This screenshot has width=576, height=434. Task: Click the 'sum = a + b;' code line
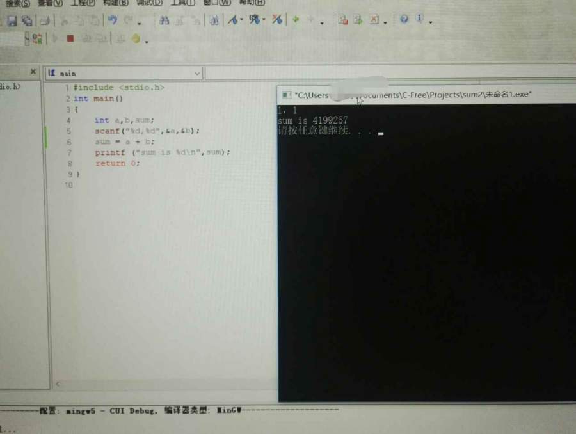(125, 141)
